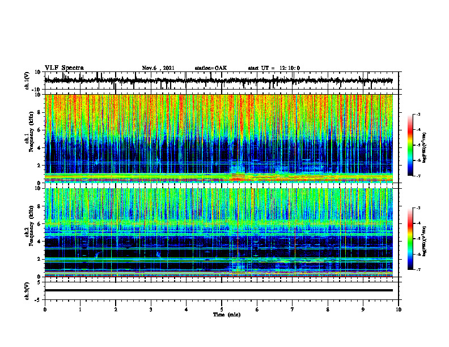Click the ch.2 spectrogram color scale bar
This screenshot has width=449, height=347.
click(410, 239)
